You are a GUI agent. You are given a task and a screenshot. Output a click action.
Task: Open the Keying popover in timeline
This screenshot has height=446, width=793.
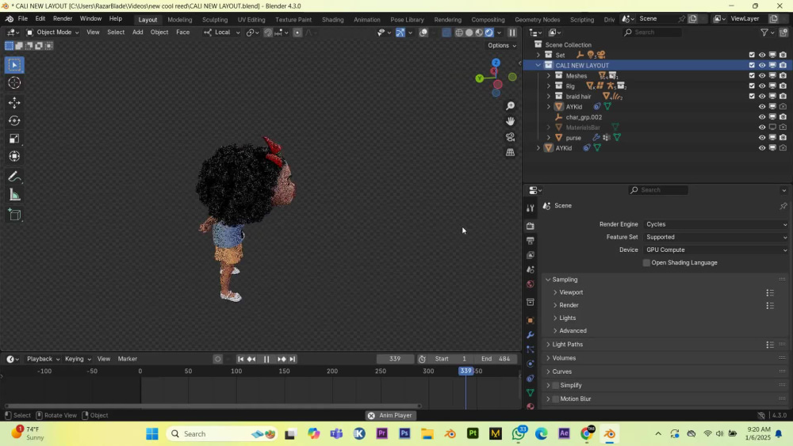point(78,359)
